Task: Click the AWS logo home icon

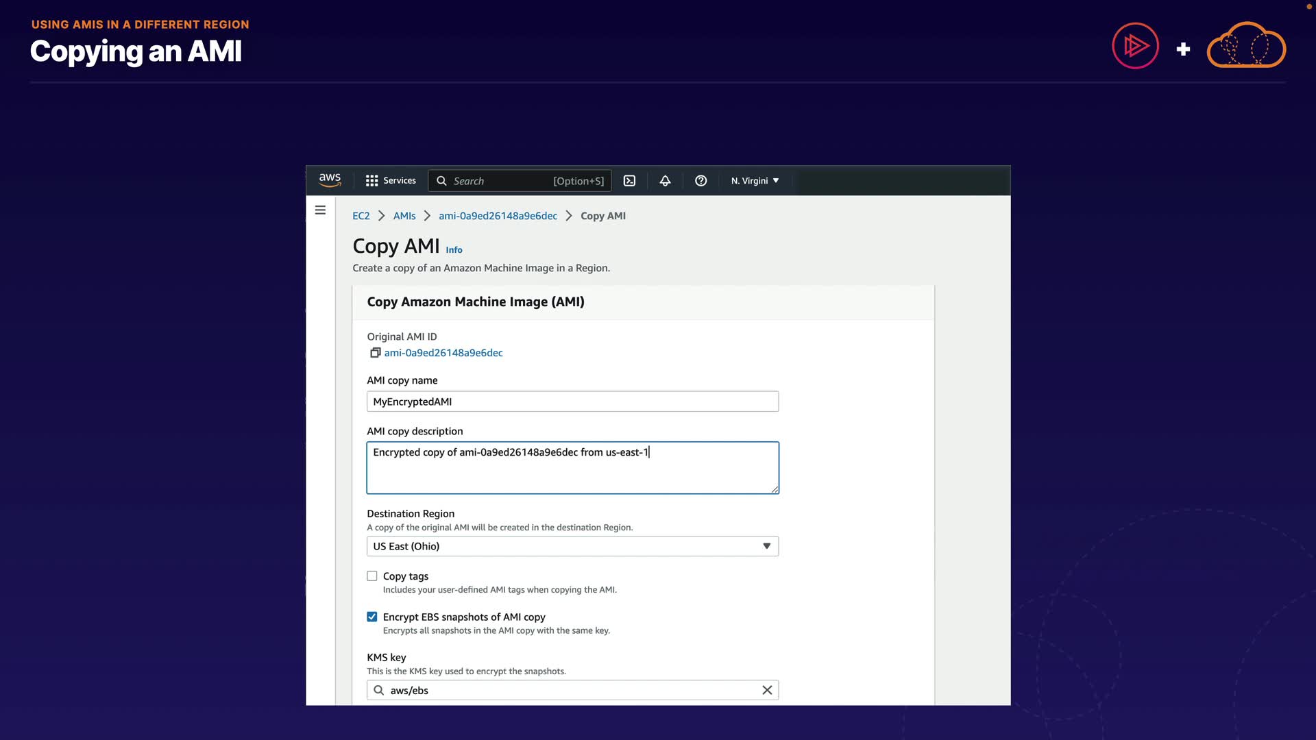Action: (330, 180)
